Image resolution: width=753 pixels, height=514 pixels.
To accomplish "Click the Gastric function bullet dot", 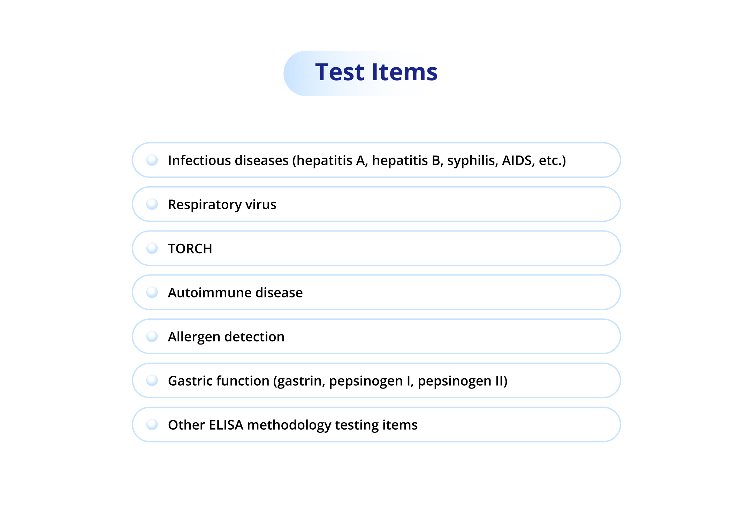I will pos(152,380).
